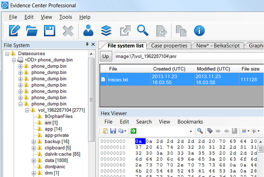Click the new case pencil icon
This screenshot has height=177, width=264.
click(15, 30)
